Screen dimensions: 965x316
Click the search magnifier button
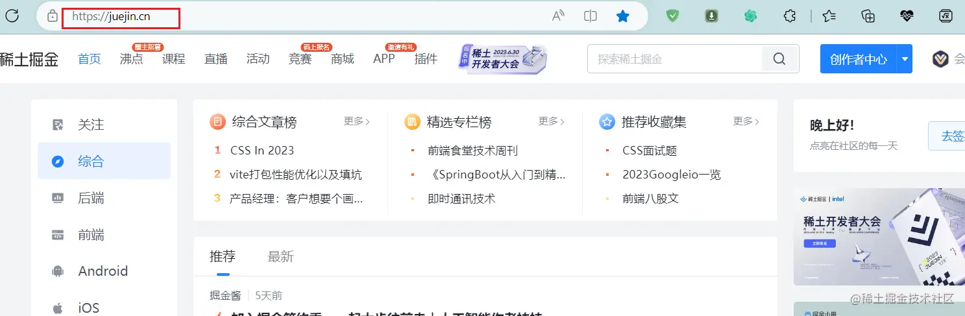780,59
